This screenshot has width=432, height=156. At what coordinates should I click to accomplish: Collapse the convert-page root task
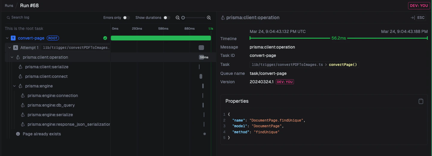coord(7,38)
